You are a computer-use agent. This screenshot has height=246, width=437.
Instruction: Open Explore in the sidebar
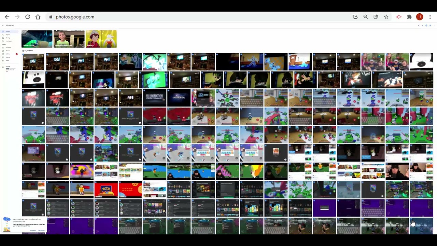(x=9, y=35)
